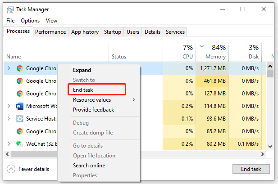Select Search online in context menu

click(89, 166)
